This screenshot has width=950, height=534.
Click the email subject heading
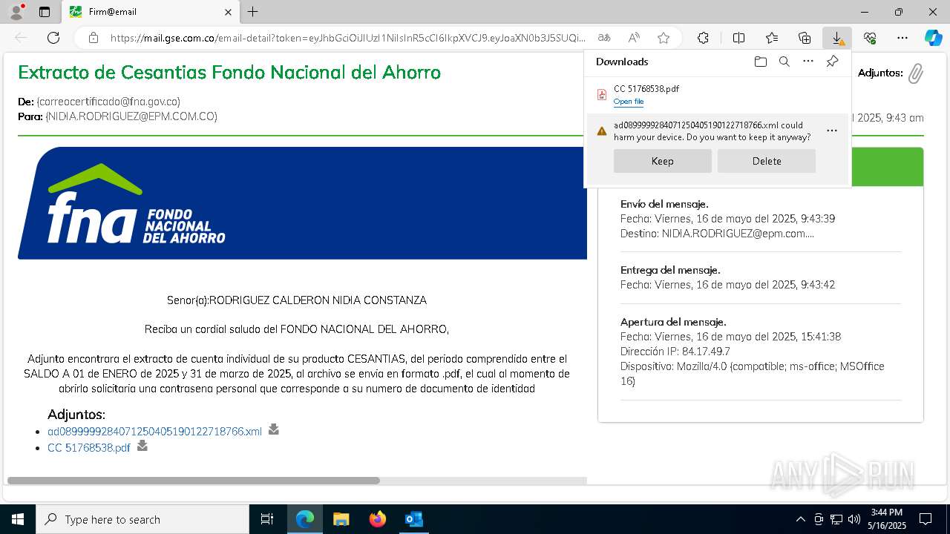[229, 72]
